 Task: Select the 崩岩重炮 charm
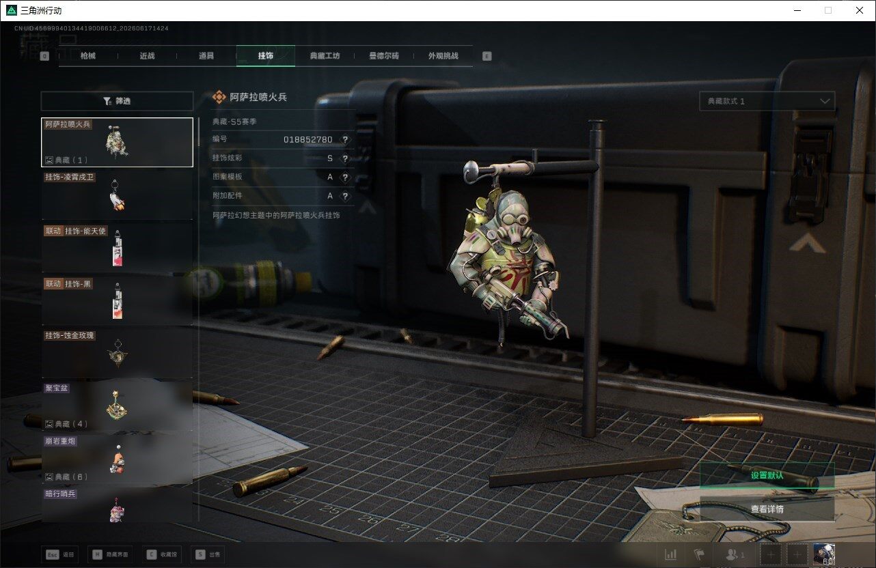coord(117,459)
